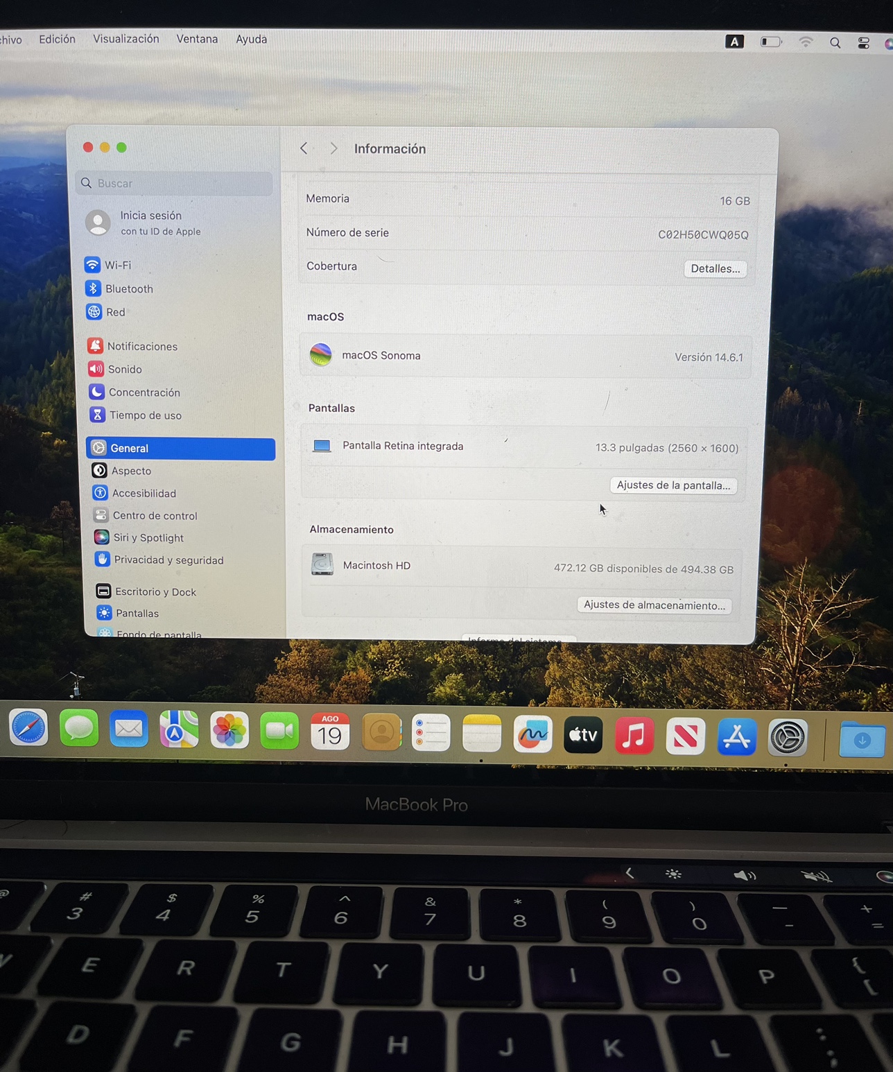Open Bluetooth settings in sidebar
The width and height of the screenshot is (893, 1072).
[119, 288]
